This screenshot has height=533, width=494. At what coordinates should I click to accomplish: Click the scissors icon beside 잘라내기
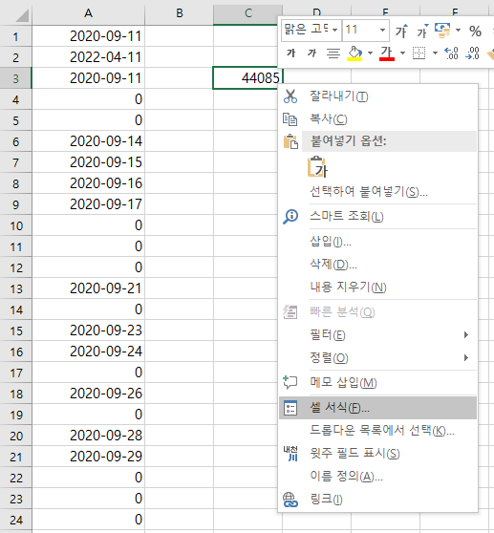[x=290, y=96]
